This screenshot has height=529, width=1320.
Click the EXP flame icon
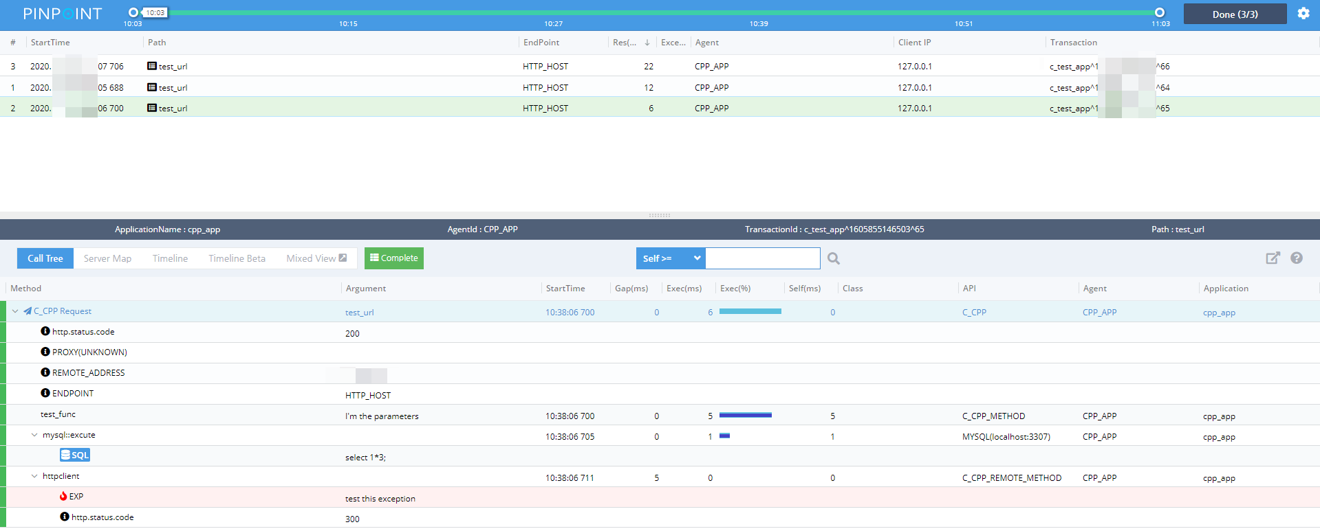pos(63,496)
